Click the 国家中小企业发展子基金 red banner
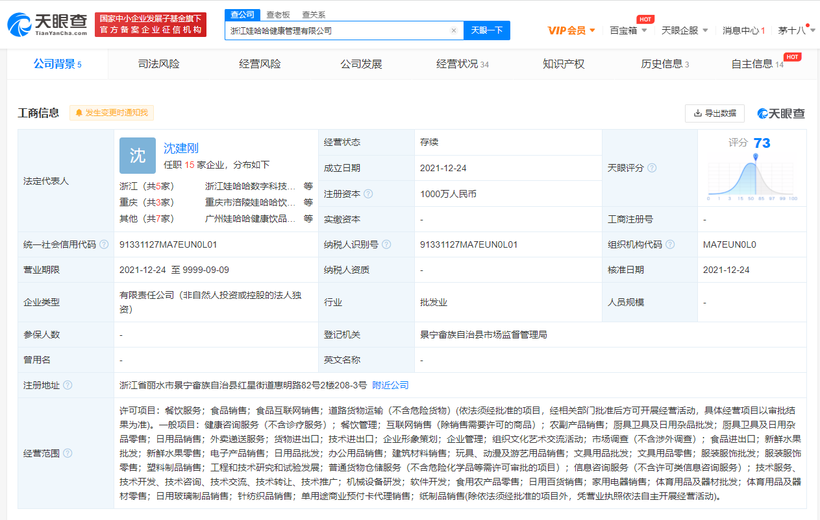820x520 pixels. pos(151,25)
